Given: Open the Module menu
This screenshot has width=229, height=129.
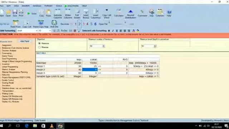Looking at the screenshot, I should coord(37,6).
